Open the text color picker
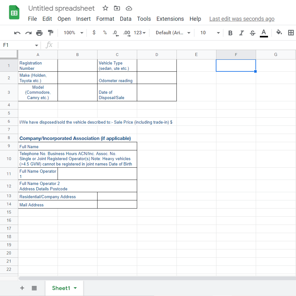This screenshot has height=296, width=296. 264,33
